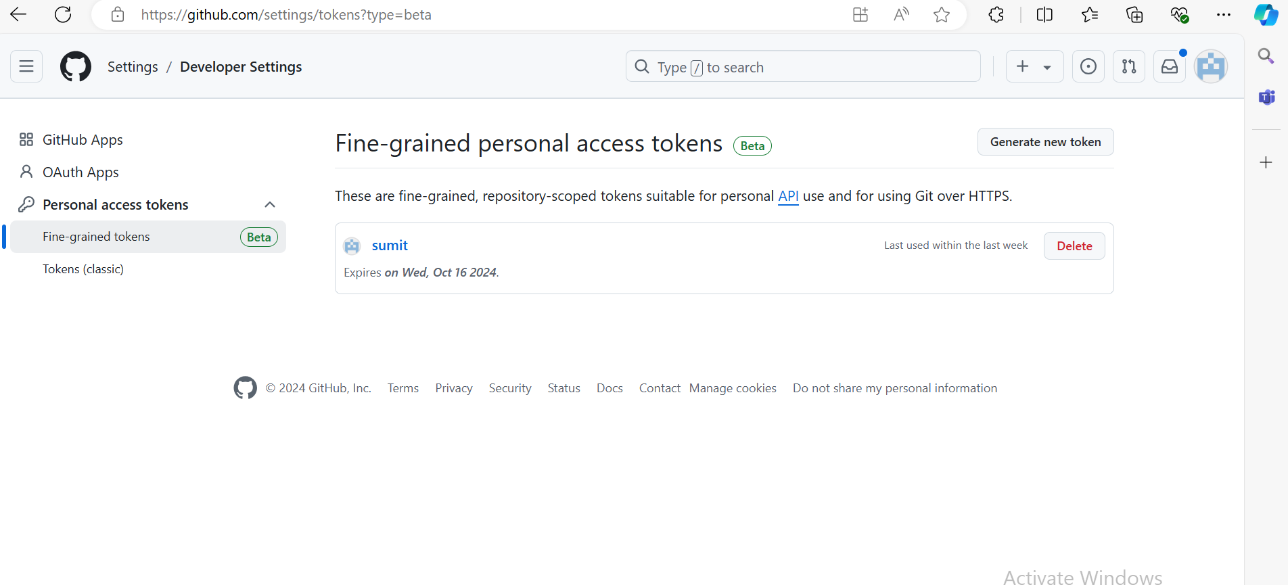
Task: Open the user avatar menu
Action: coord(1210,66)
